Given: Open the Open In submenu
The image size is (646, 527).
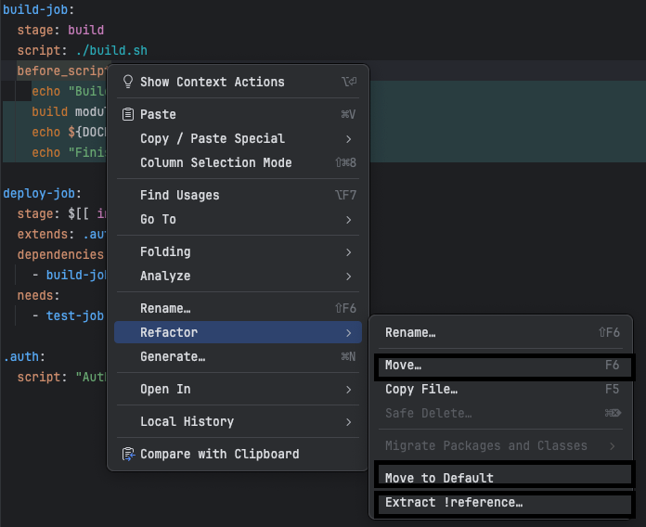Looking at the screenshot, I should pos(239,389).
